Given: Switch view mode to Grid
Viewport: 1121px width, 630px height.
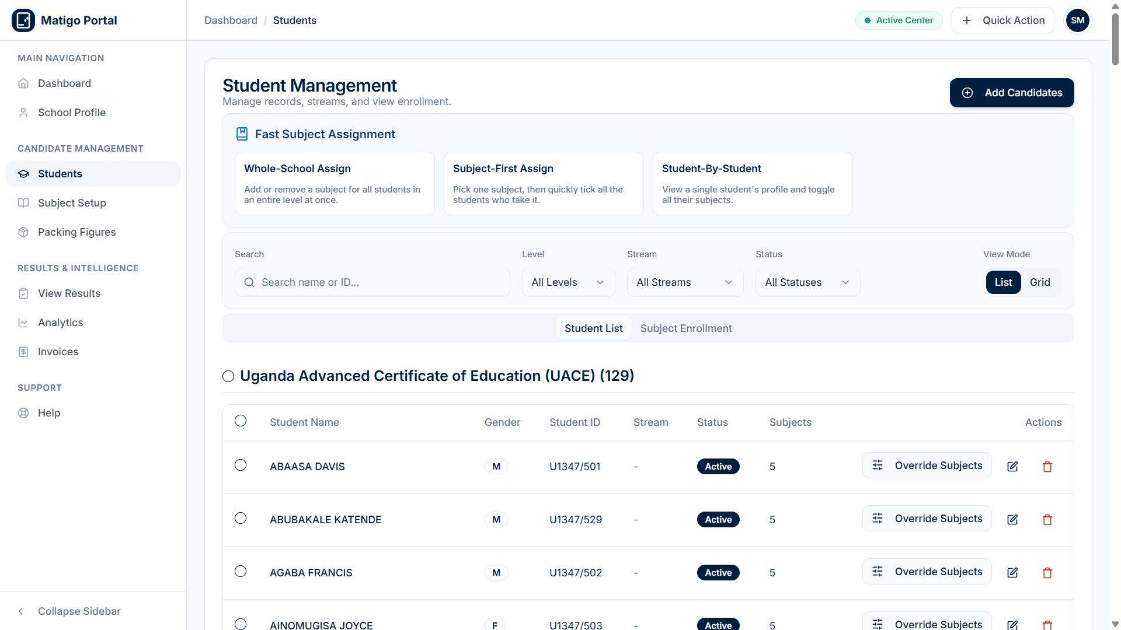Looking at the screenshot, I should coord(1040,282).
